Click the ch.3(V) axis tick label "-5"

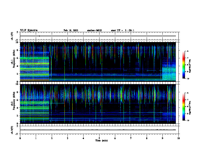[17, 134]
